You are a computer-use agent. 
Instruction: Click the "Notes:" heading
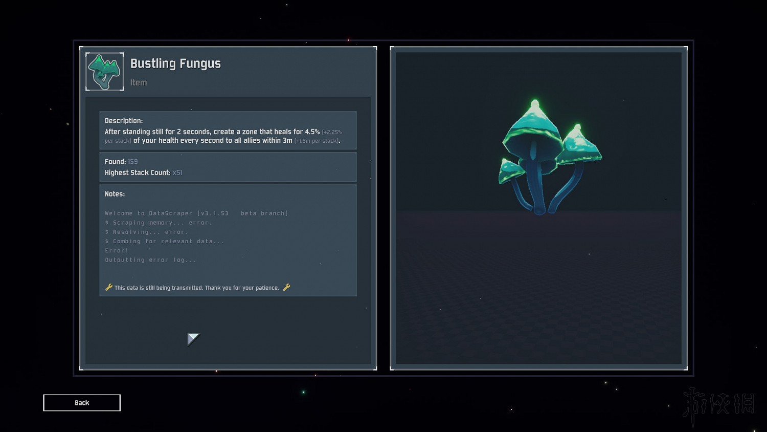(x=115, y=194)
